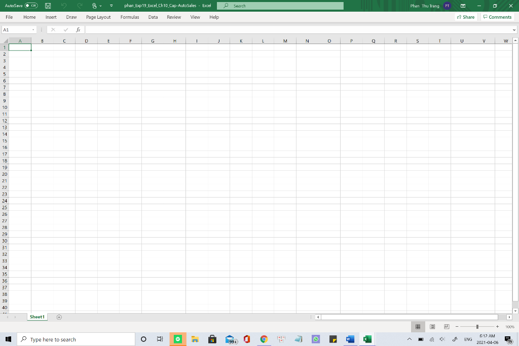Click horizontal scrollbar right arrow
The height and width of the screenshot is (346, 519).
click(x=509, y=317)
